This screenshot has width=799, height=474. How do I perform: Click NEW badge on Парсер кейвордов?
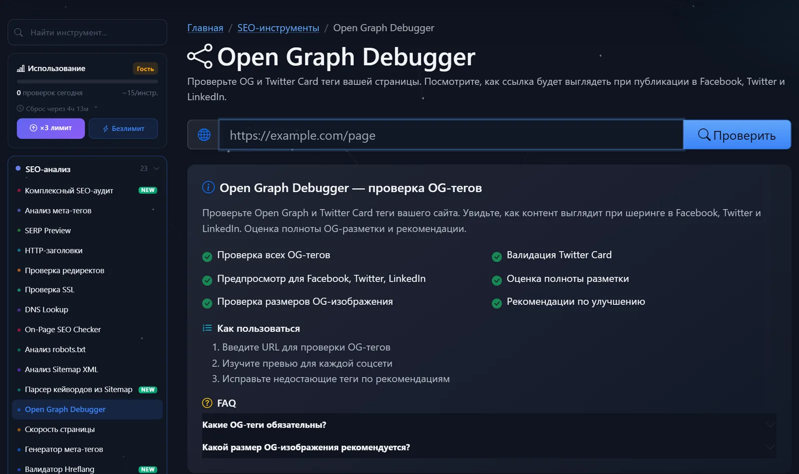148,390
